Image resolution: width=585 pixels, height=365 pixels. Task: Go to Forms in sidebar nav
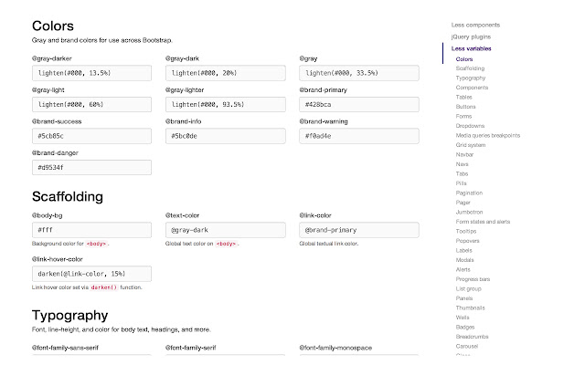463,116
